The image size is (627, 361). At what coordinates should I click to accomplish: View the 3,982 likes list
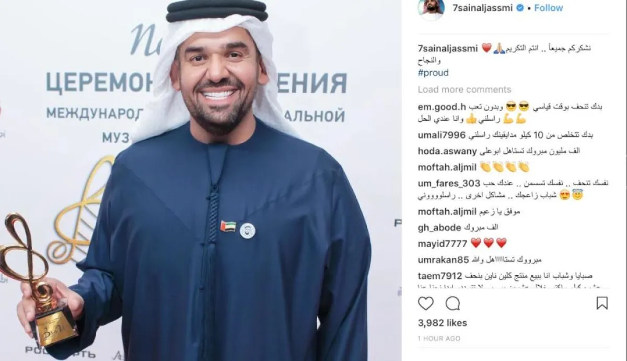(x=443, y=323)
